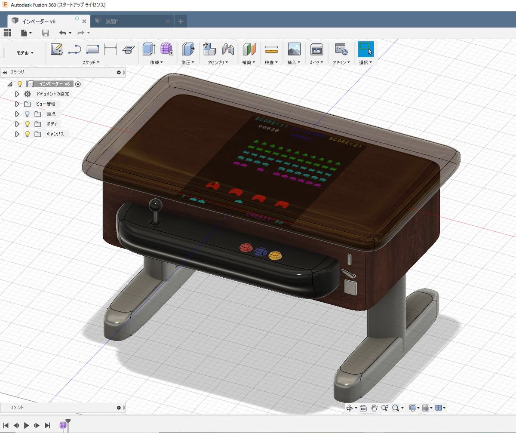The width and height of the screenshot is (516, 433).
Task: Click the Stop Sketch plane icon
Action: 128,49
